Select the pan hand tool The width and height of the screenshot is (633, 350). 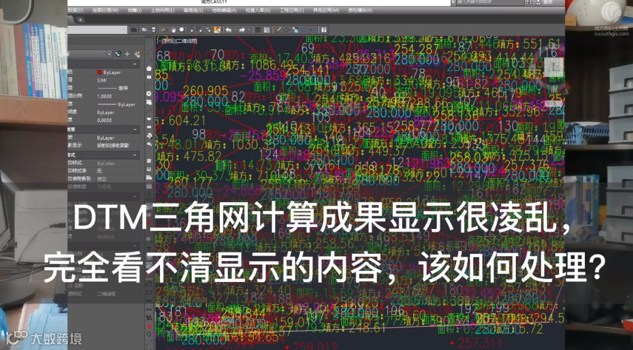tap(173, 30)
